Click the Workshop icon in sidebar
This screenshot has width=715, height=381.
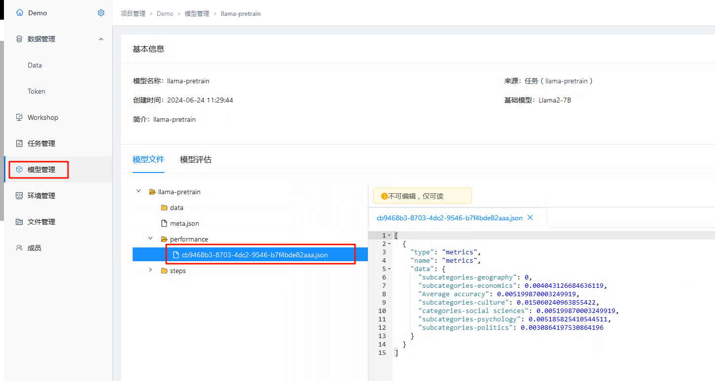coord(19,117)
